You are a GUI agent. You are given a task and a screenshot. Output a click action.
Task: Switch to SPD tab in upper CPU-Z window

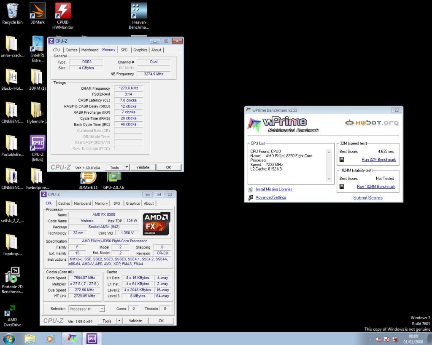click(124, 50)
